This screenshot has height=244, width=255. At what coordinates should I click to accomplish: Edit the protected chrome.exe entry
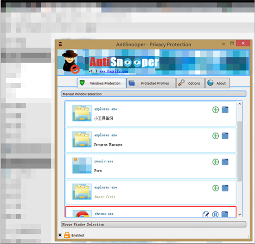click(x=206, y=214)
